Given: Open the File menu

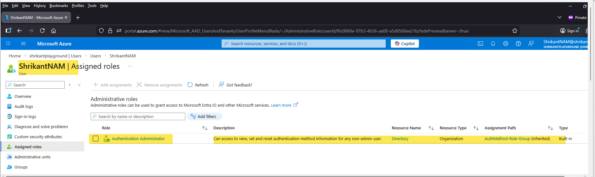Looking at the screenshot, I should (5, 6).
